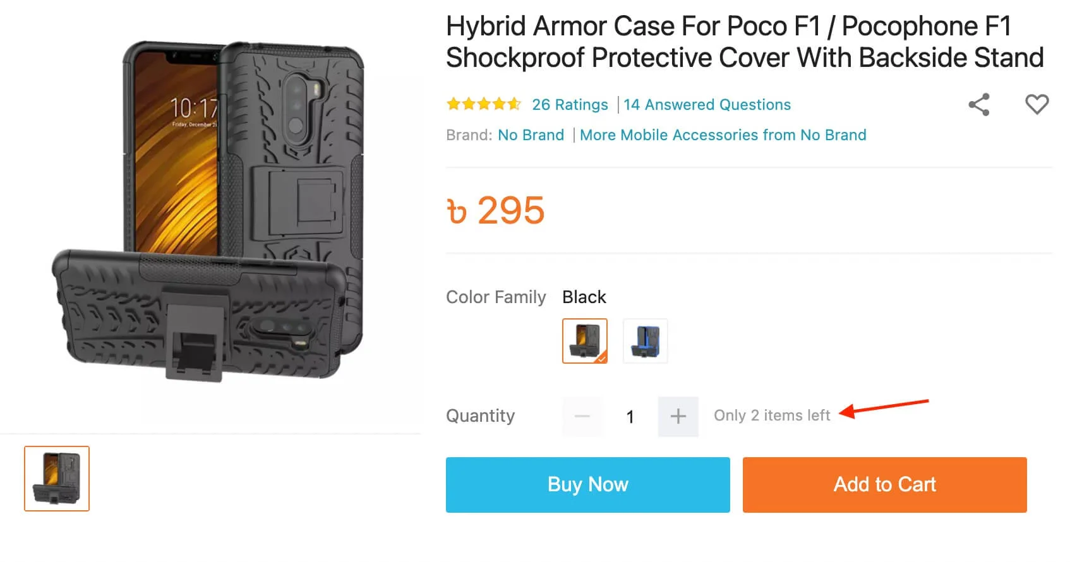
Task: Open the 26 Ratings link
Action: pos(570,105)
